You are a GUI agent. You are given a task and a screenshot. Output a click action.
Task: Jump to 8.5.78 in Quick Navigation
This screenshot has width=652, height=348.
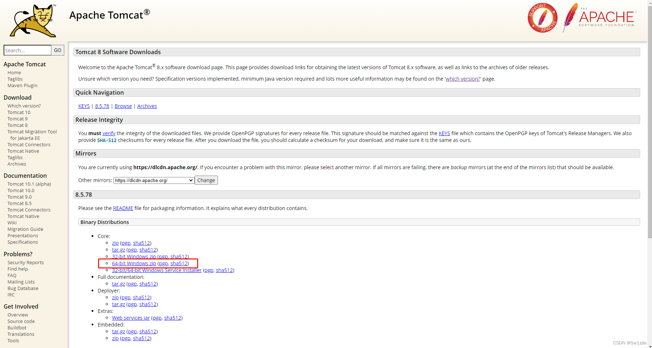coord(102,106)
